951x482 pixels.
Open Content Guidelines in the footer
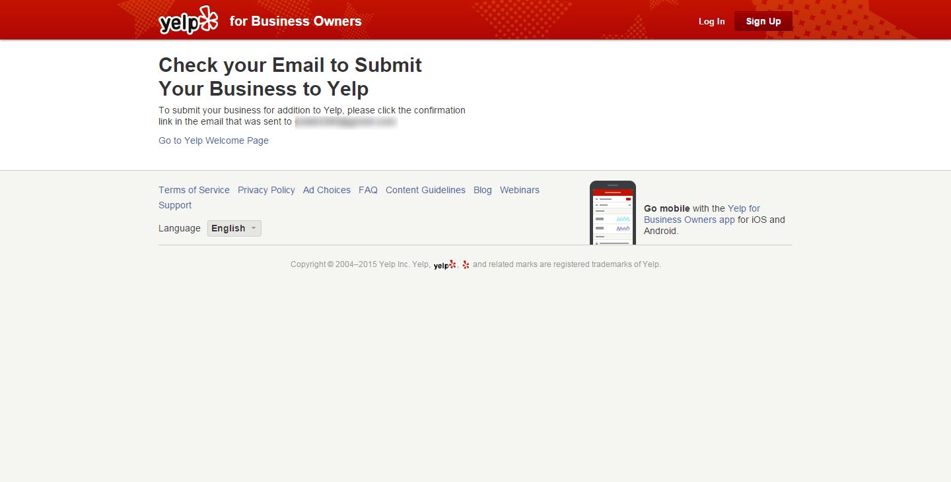(x=425, y=190)
